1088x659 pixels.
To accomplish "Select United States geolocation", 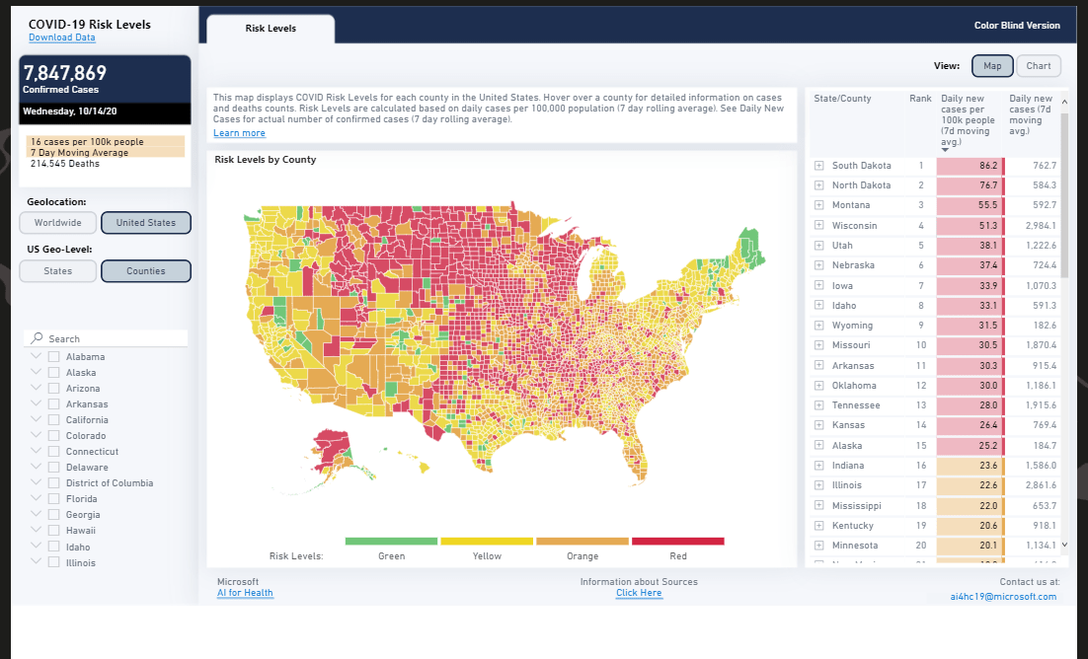I will tap(146, 223).
